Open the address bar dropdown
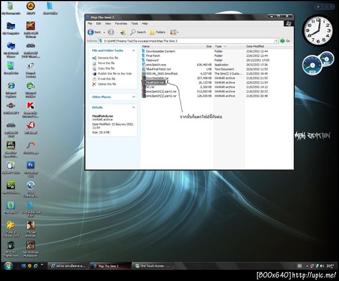Image resolution: width=339 pixels, height=281 pixels. coord(276,41)
